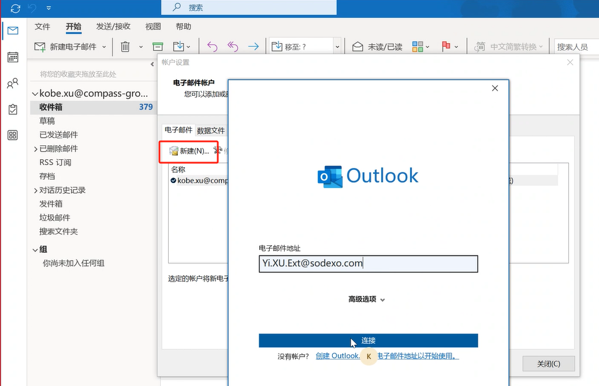Open the Tasks clipboard icon in sidebar
Screen dimensions: 599x386
click(x=13, y=110)
